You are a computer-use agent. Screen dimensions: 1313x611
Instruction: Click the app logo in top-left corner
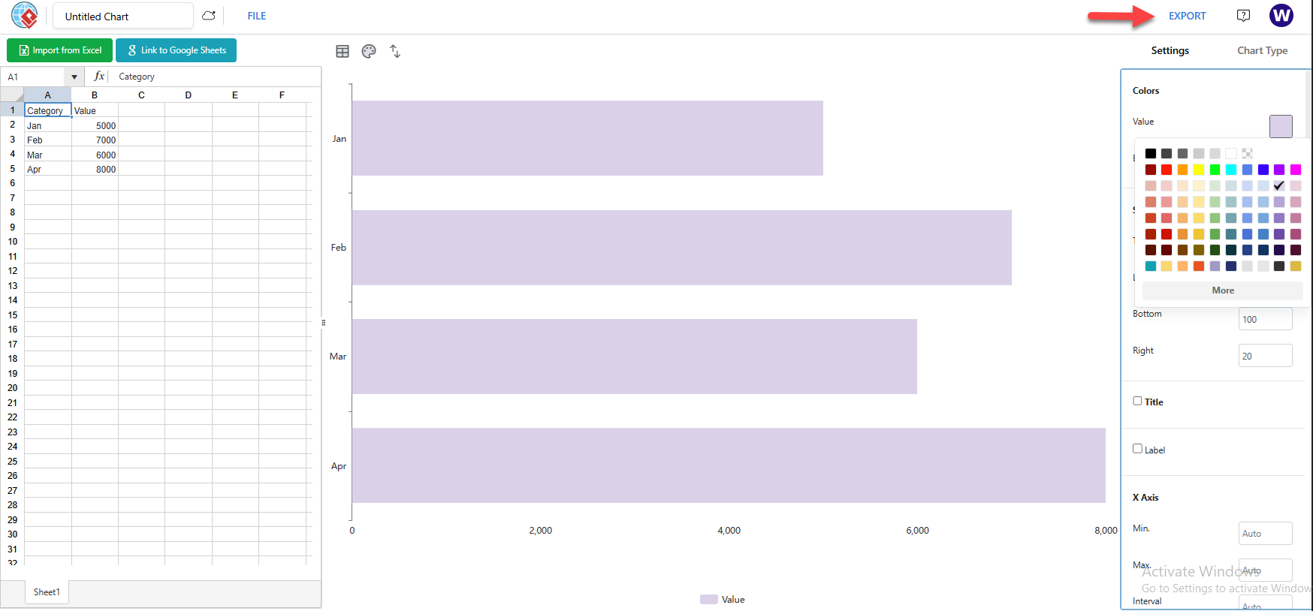coord(23,15)
